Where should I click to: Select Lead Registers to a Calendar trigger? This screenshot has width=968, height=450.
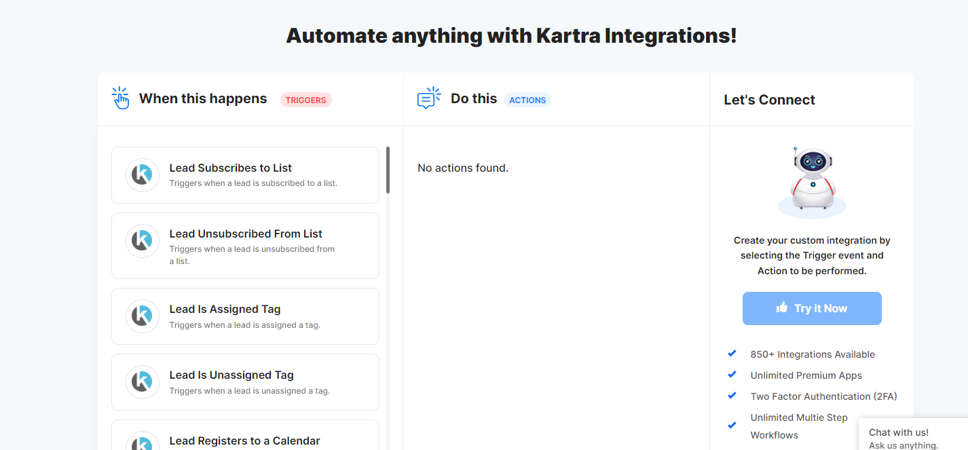point(245,435)
